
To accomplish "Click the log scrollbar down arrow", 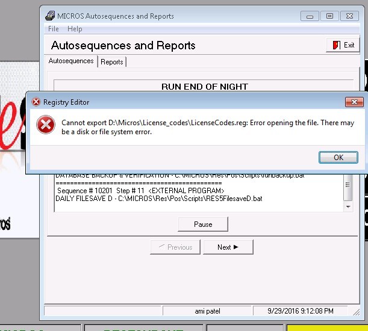I will tap(348, 206).
